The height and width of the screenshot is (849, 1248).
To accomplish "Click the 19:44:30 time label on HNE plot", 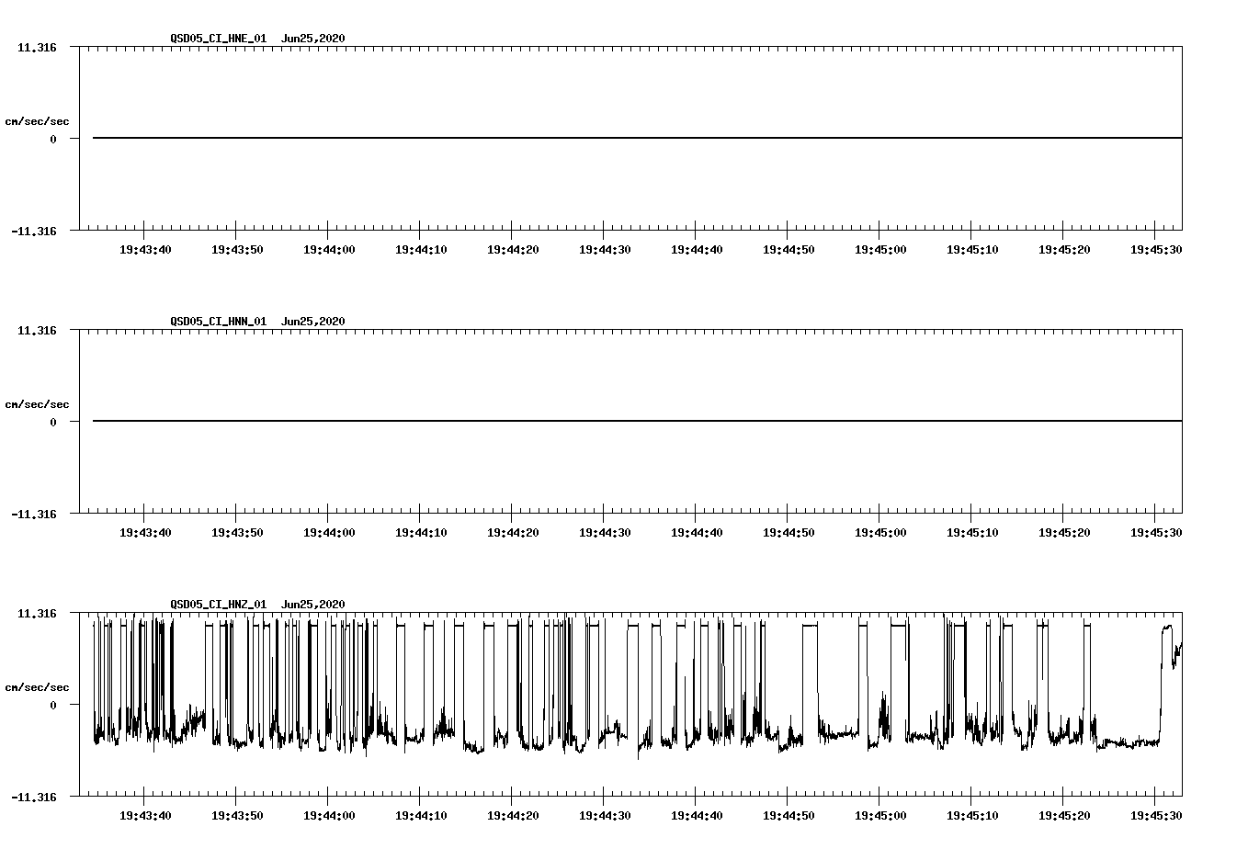I will [x=605, y=249].
